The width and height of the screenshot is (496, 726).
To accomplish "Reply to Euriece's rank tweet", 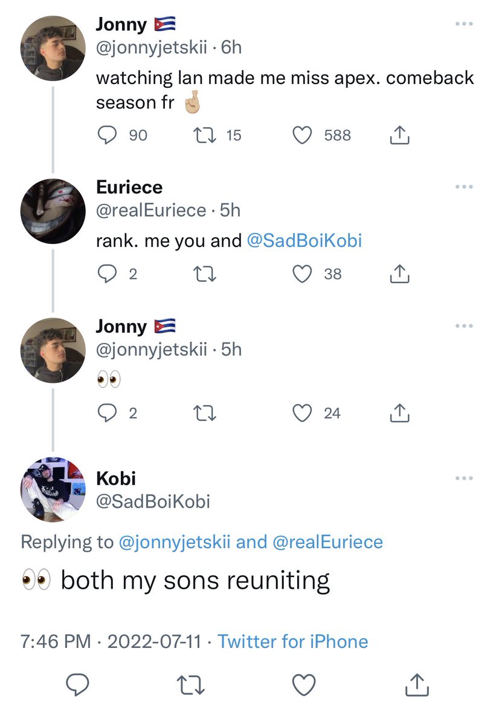I will pyautogui.click(x=106, y=274).
